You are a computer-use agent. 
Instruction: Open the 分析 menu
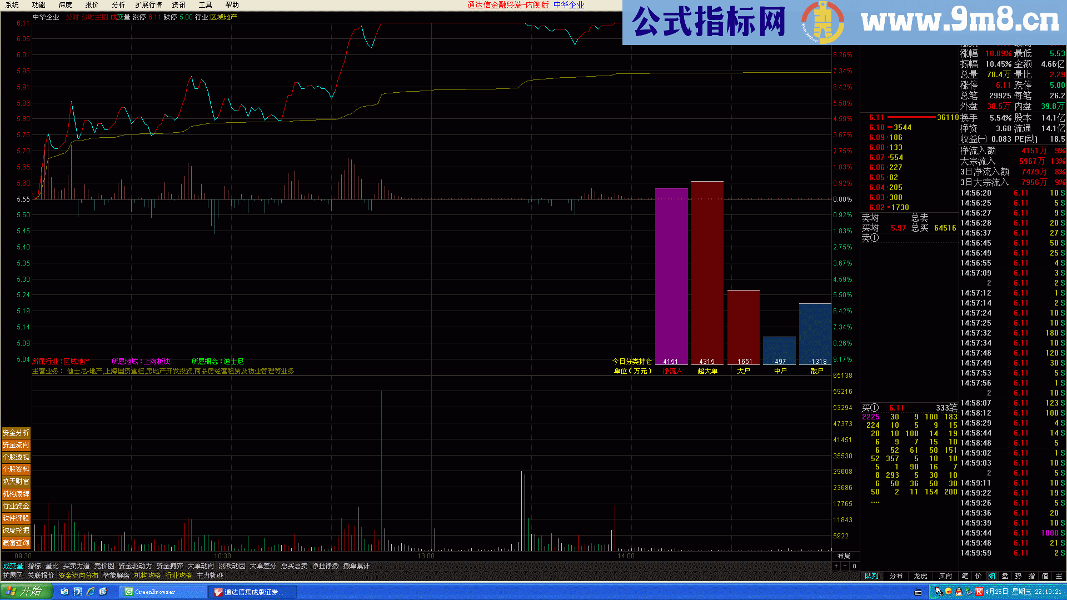(119, 5)
